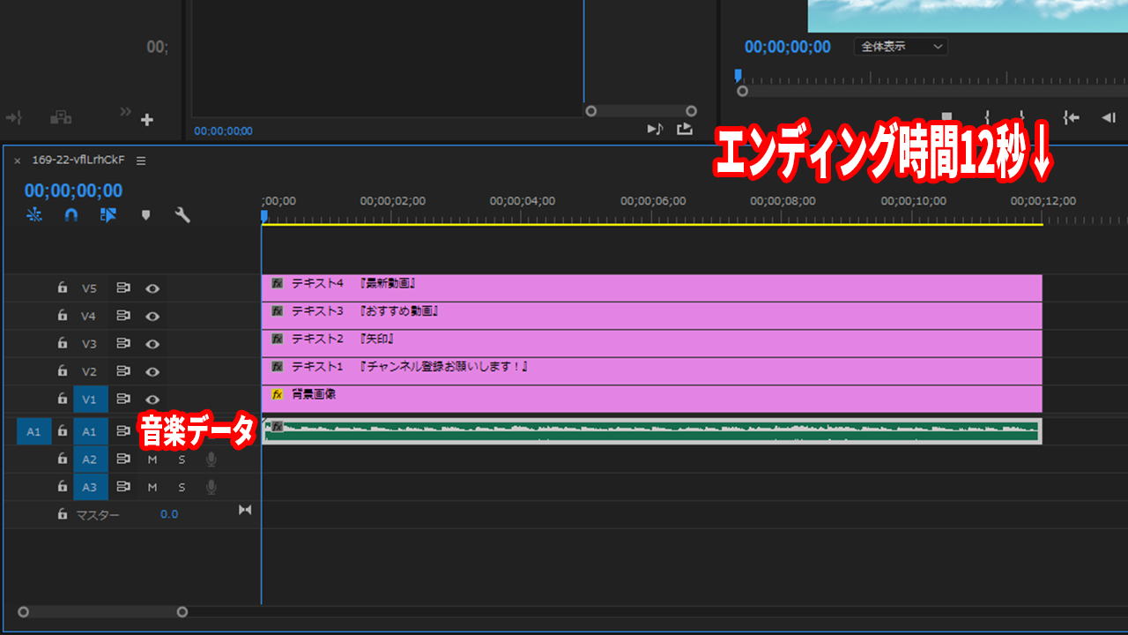This screenshot has width=1128, height=635.
Task: Lock track V5 with padlock
Action: [62, 288]
